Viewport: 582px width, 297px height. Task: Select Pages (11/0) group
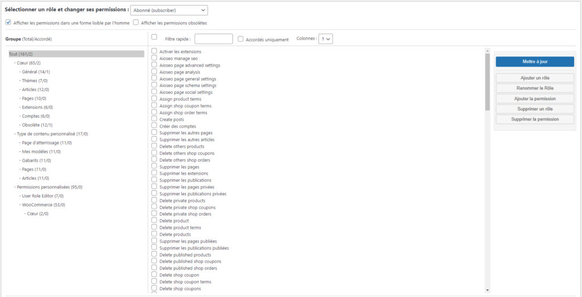pyautogui.click(x=34, y=170)
